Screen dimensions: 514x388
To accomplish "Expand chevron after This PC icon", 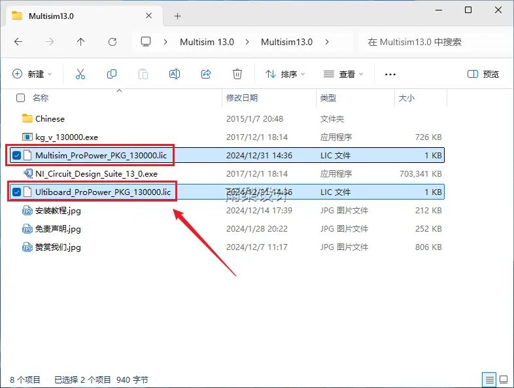I will (165, 42).
